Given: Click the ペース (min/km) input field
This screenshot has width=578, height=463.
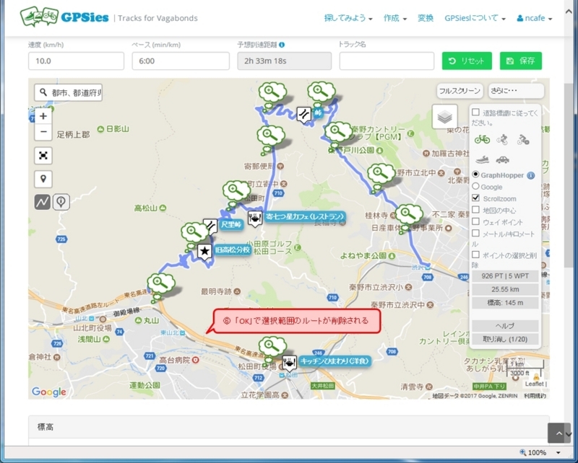Looking at the screenshot, I should [181, 61].
